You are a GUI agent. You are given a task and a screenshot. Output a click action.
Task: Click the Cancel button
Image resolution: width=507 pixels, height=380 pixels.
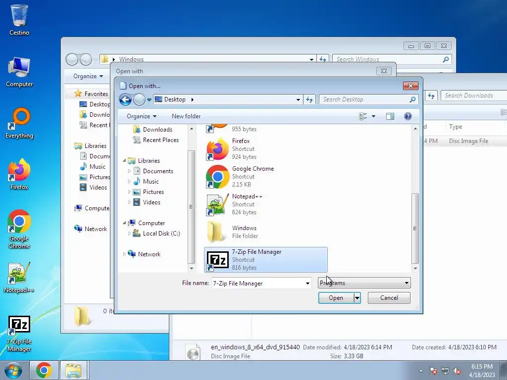[389, 298]
